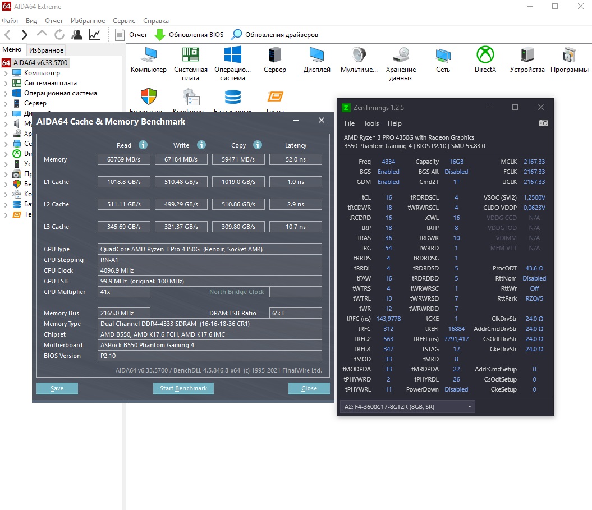Click the ProcODT value 43.6 Ω
The height and width of the screenshot is (510, 592).
pyautogui.click(x=534, y=268)
